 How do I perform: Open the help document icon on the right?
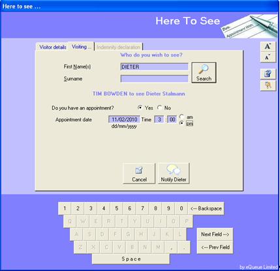pos(268,74)
